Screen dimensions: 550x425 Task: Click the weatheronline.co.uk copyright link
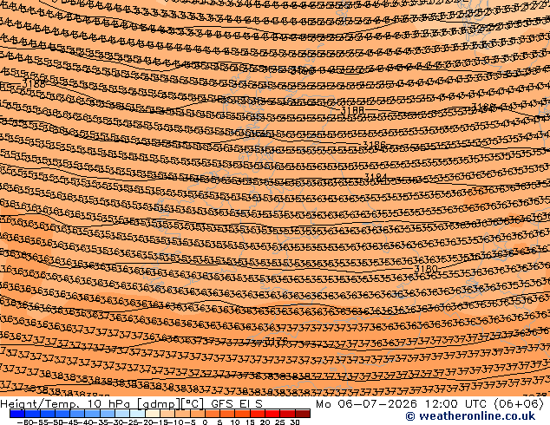click(470, 416)
